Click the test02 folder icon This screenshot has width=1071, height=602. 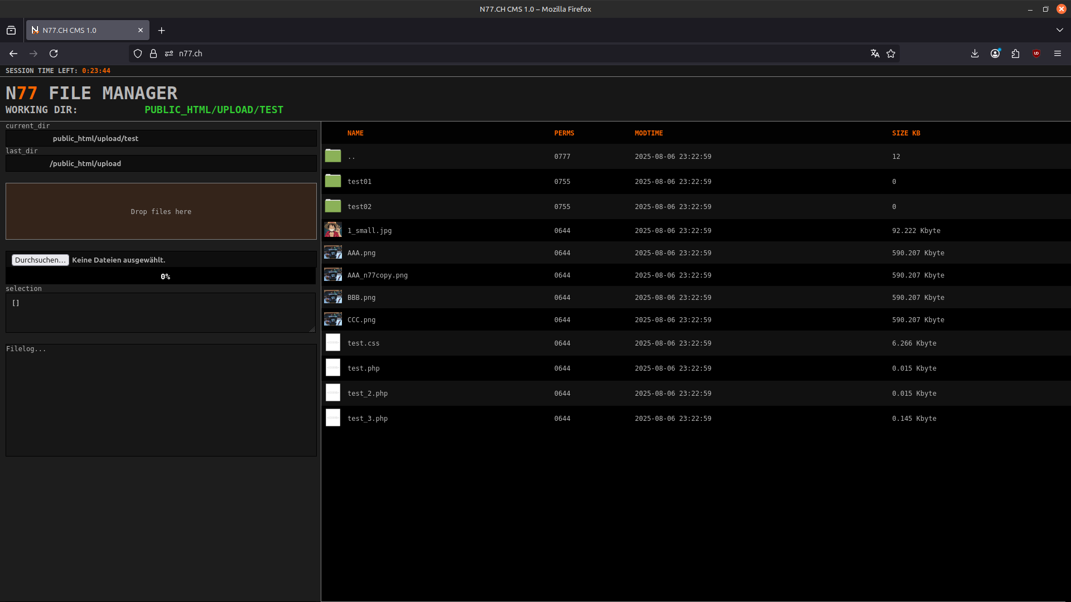click(333, 206)
